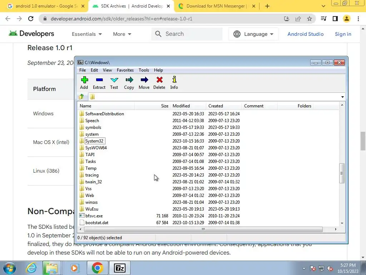Open Windows Explorer from the taskbar
Viewport: 366px width, 275px height.
52,268
